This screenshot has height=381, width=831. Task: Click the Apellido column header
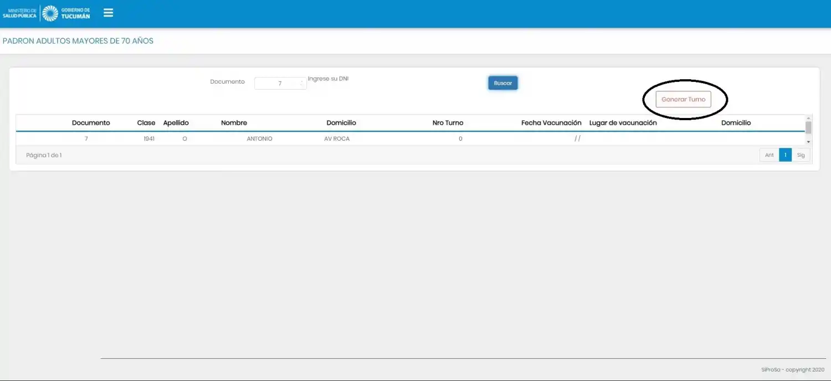[x=176, y=123]
